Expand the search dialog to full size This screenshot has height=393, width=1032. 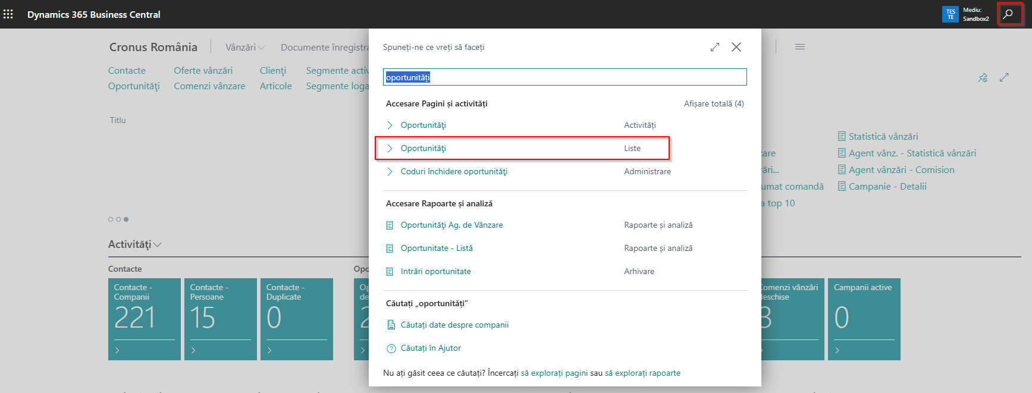pyautogui.click(x=715, y=47)
